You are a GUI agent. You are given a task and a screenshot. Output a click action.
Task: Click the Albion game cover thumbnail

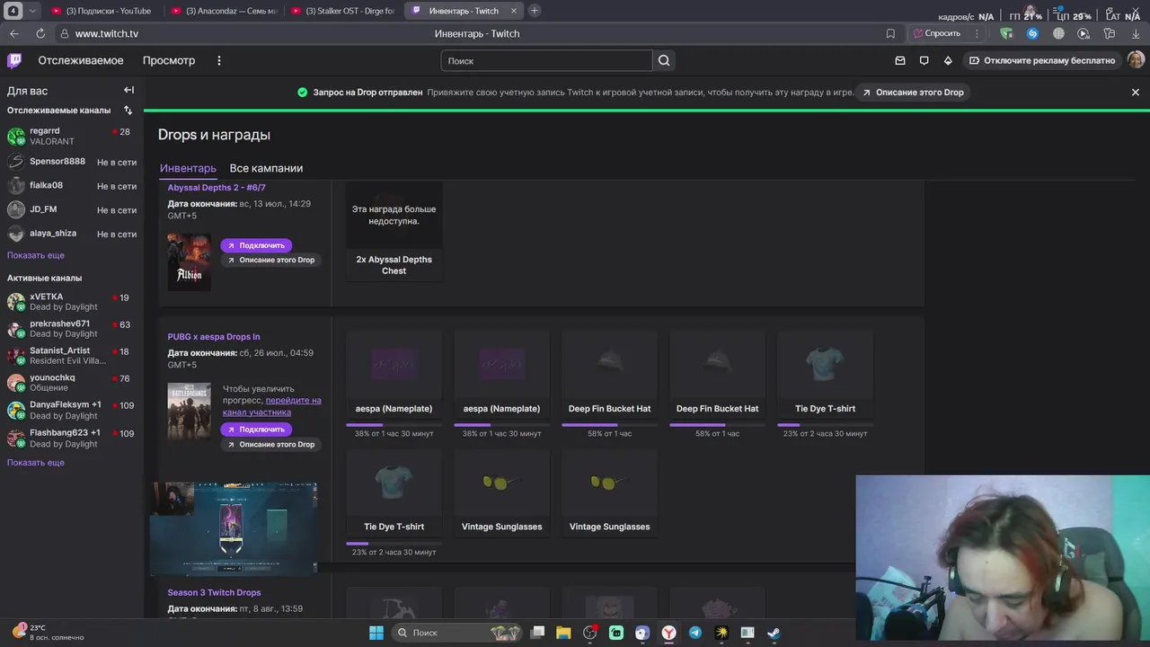(189, 261)
